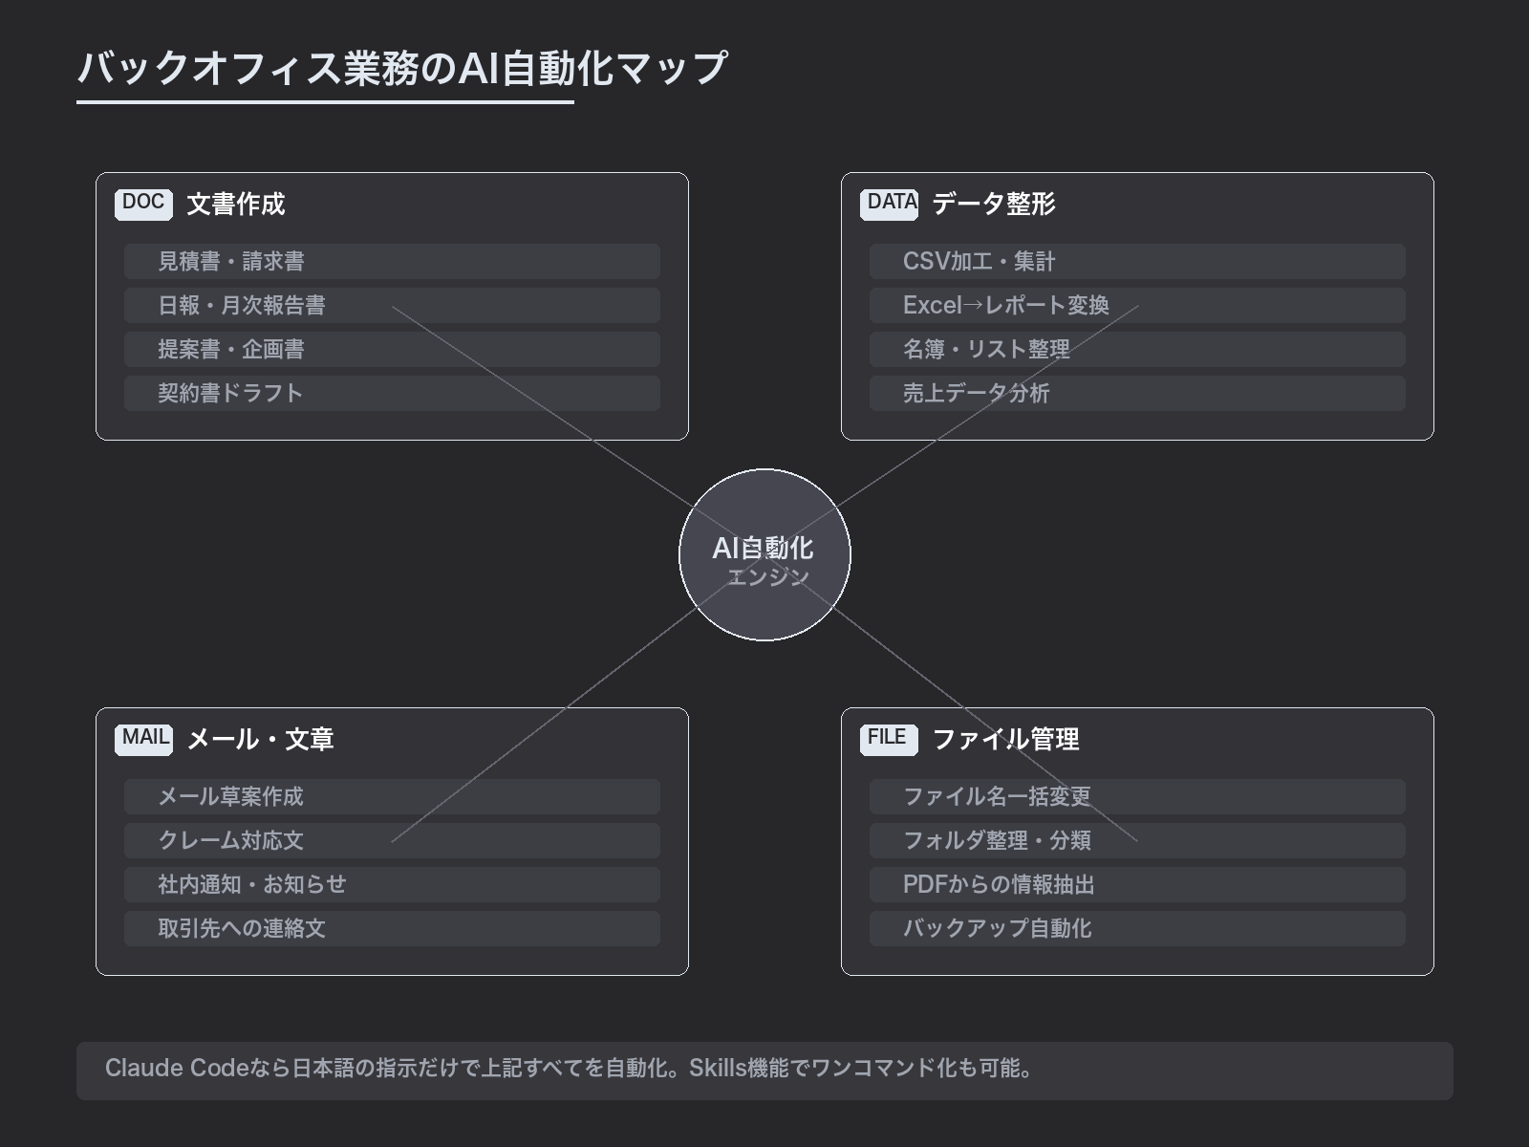The image size is (1529, 1147).
Task: Select the 提案書・企画書 item
Action: [x=392, y=349]
